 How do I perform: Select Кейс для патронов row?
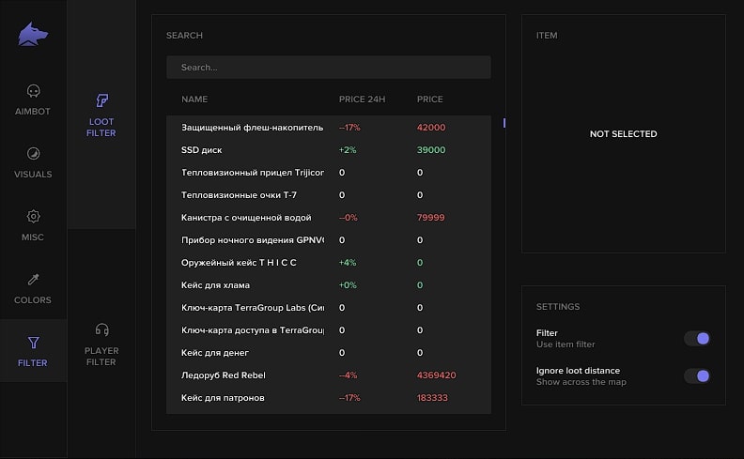(x=328, y=398)
